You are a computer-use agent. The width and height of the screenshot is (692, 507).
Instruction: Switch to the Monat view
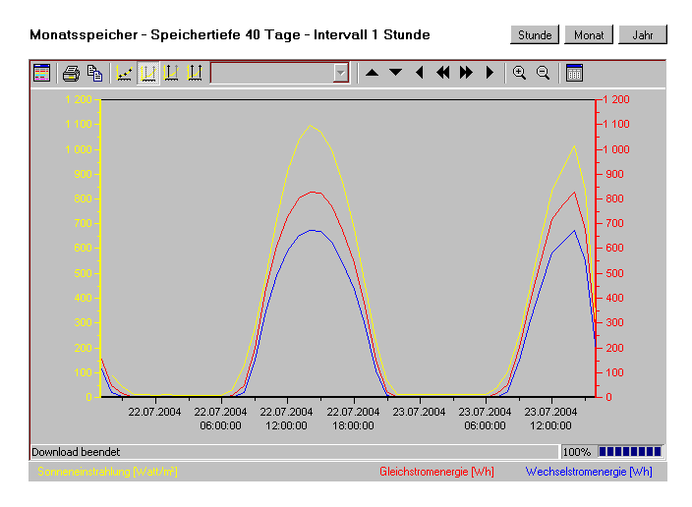tap(589, 35)
